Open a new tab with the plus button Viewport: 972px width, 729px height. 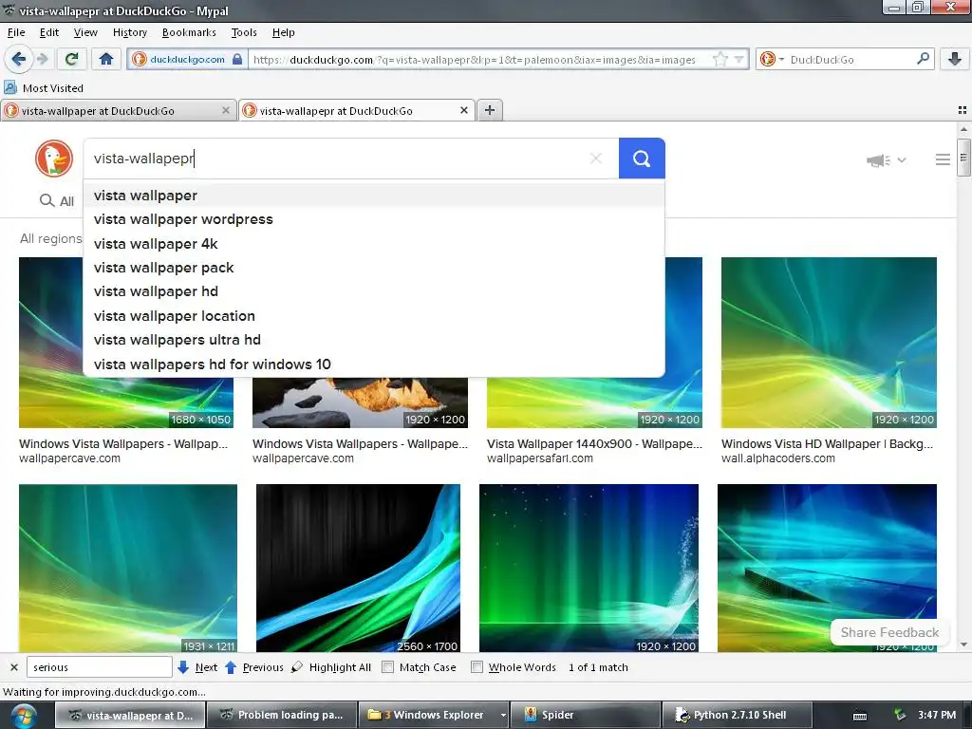click(490, 110)
